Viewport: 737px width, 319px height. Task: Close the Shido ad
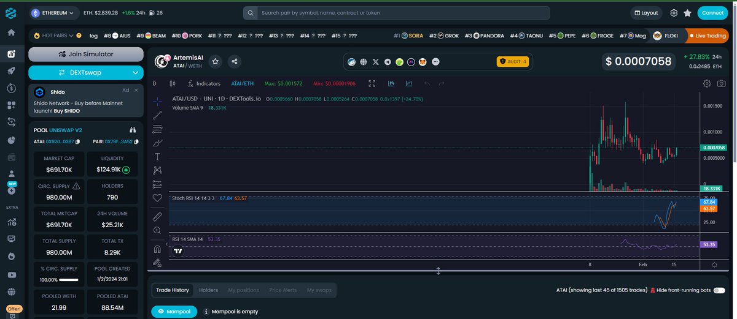[137, 90]
